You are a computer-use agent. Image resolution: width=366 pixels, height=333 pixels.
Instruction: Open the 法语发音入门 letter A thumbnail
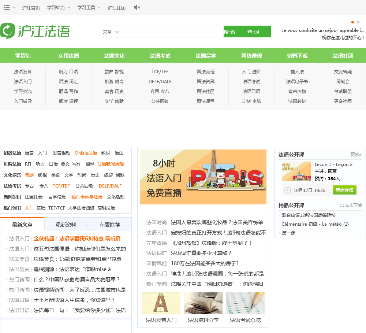pos(161,303)
